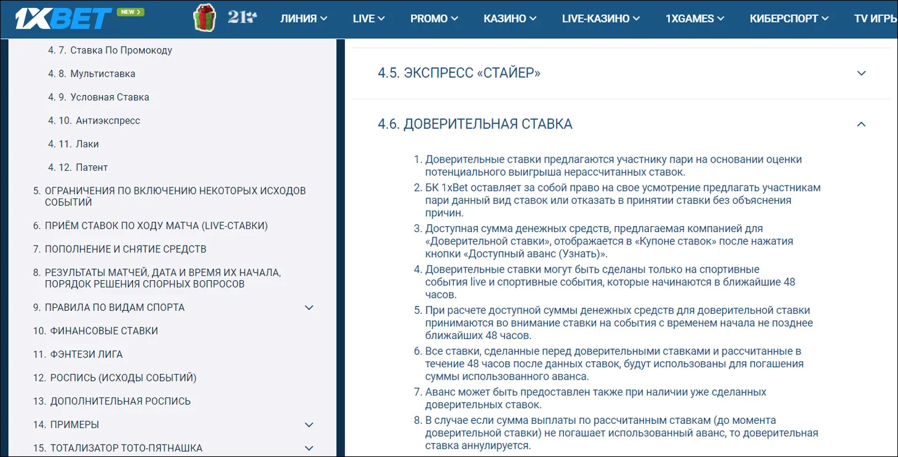Collapse the 4.6 ДОВЕРИТЕЛЬНАЯ СТАВКА section chevron
The width and height of the screenshot is (898, 457).
(x=861, y=124)
